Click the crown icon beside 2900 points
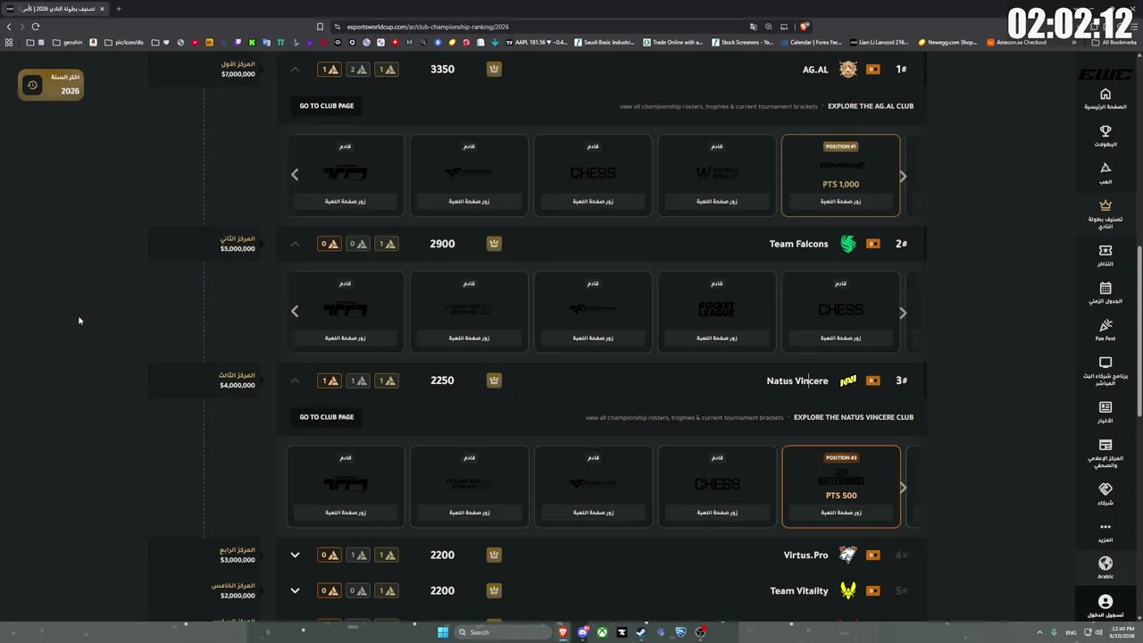The height and width of the screenshot is (643, 1143). pyautogui.click(x=494, y=243)
